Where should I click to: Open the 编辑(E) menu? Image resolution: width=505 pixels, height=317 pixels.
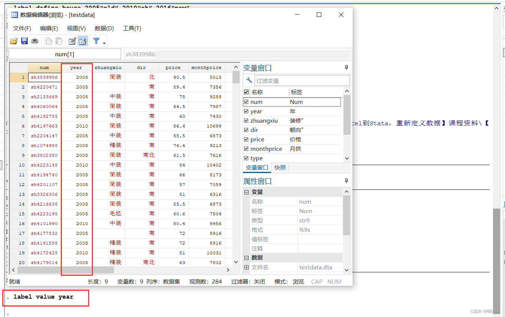pos(49,29)
